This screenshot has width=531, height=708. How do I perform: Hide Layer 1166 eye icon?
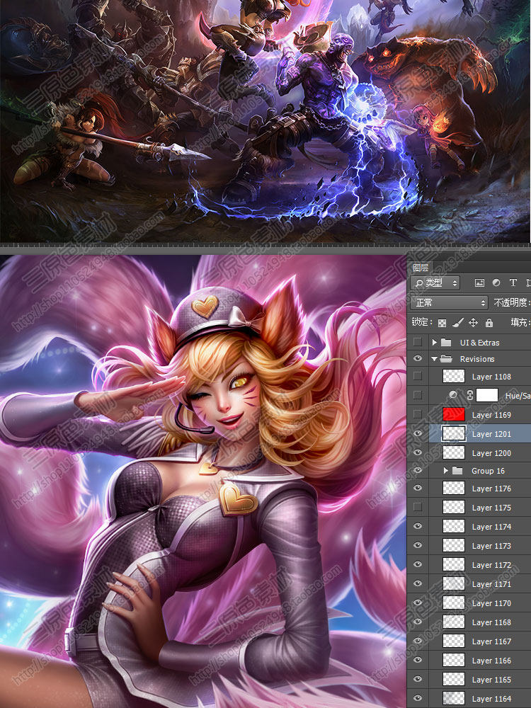point(418,660)
